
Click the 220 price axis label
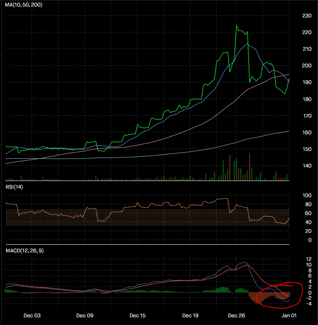point(307,32)
